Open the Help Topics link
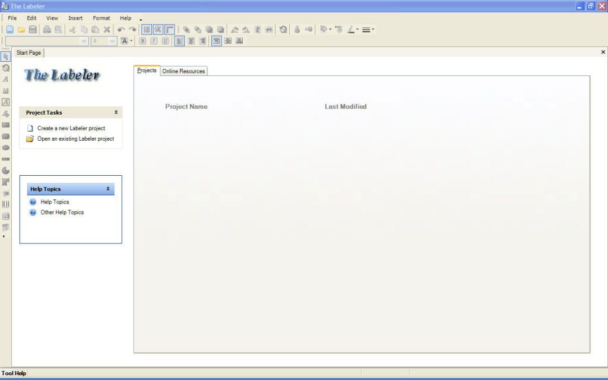 55,202
